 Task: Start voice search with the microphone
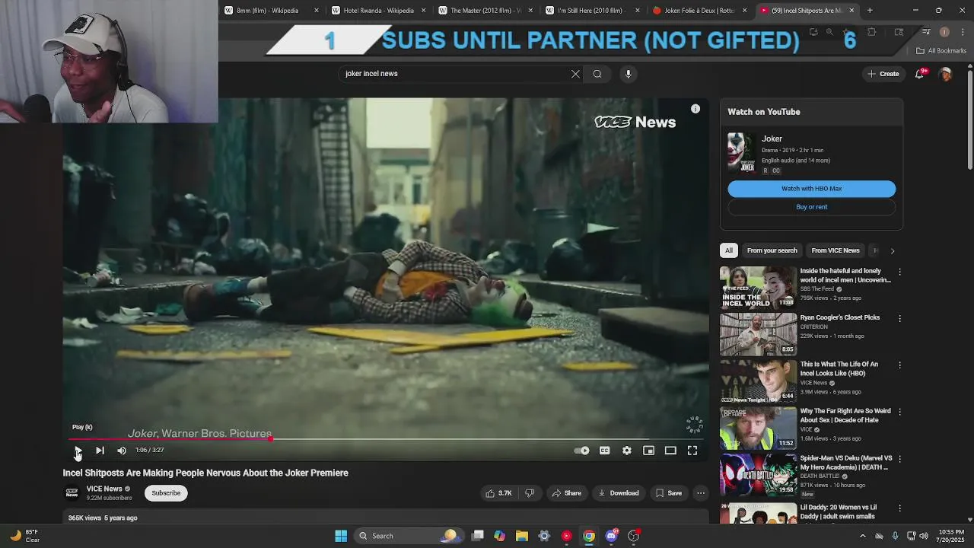629,74
